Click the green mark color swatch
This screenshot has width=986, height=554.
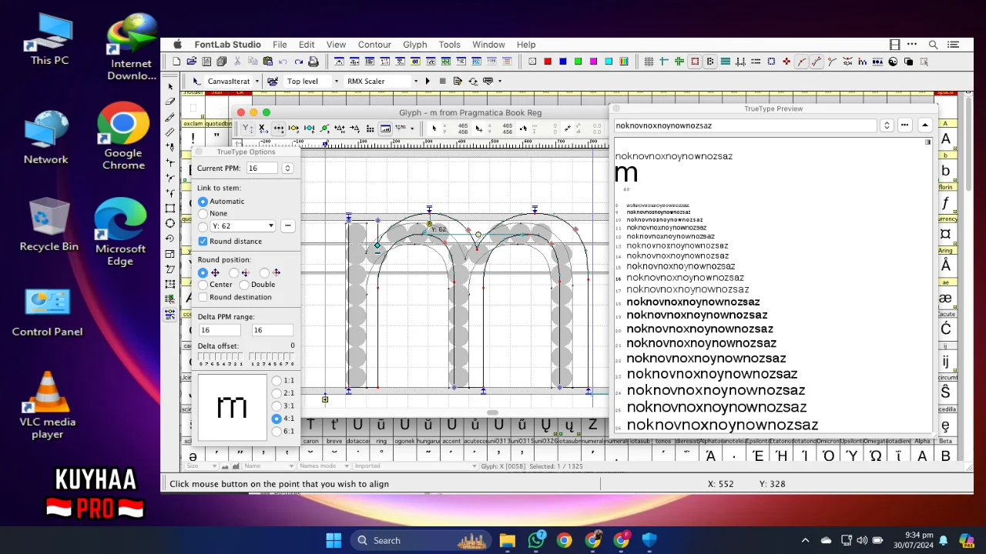pyautogui.click(x=578, y=62)
